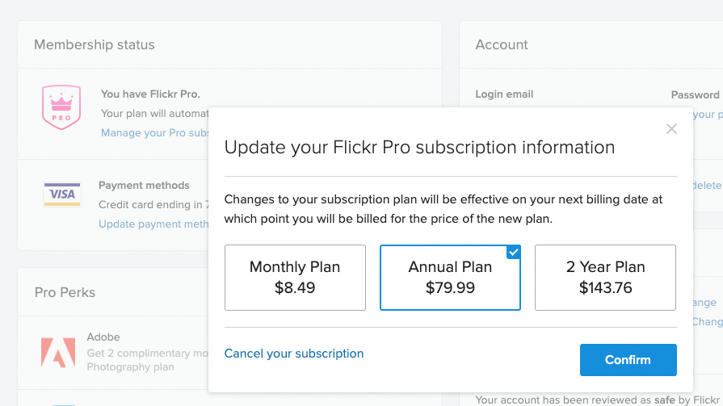Viewport: 723px width, 406px height.
Task: Open the Manage your Pro subscription link
Action: [154, 132]
